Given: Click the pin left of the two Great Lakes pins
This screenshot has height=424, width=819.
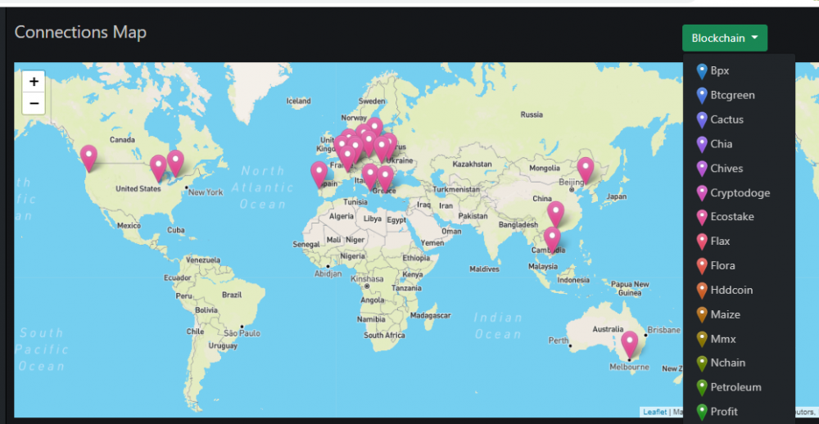Looking at the screenshot, I should coord(158,167).
